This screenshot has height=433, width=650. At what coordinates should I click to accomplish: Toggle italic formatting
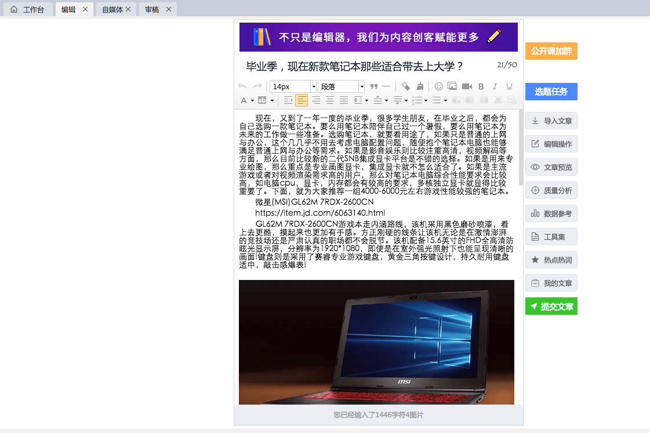pos(495,86)
